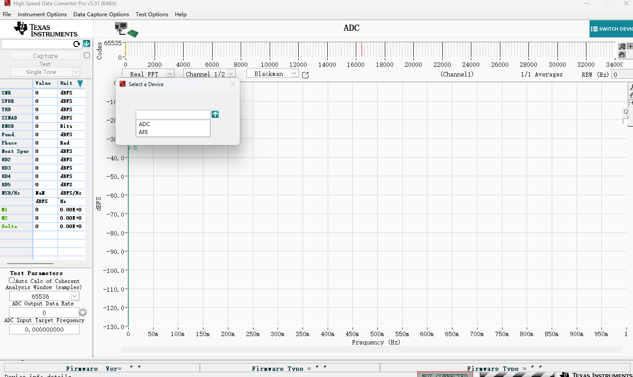The height and width of the screenshot is (377, 633).
Task: Open the File menu
Action: pos(7,14)
